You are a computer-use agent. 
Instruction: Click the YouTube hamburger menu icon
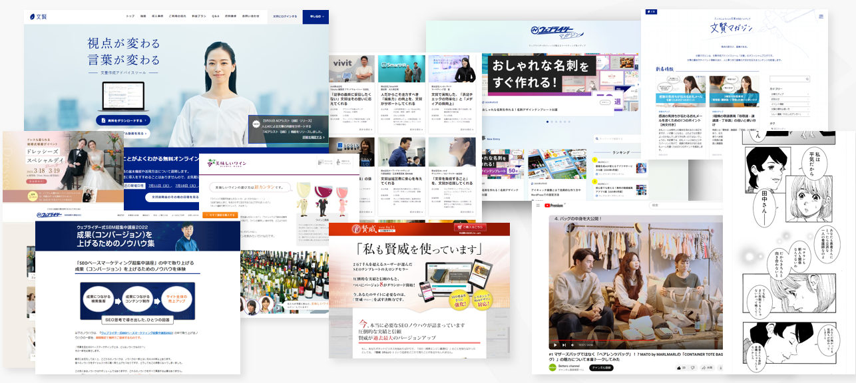(x=538, y=205)
